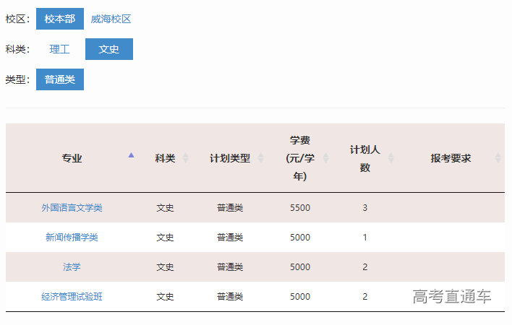Sort by 报考要求 column sort arrows
This screenshot has width=512, height=325.
[x=498, y=157]
